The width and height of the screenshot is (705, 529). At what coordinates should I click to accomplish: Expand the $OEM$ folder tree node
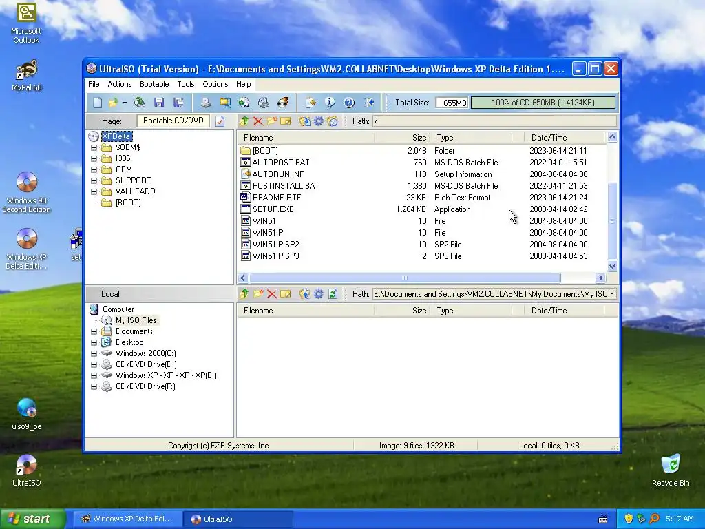[x=94, y=147]
